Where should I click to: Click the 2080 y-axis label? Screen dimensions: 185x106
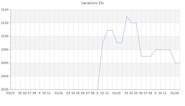(x=5, y=50)
